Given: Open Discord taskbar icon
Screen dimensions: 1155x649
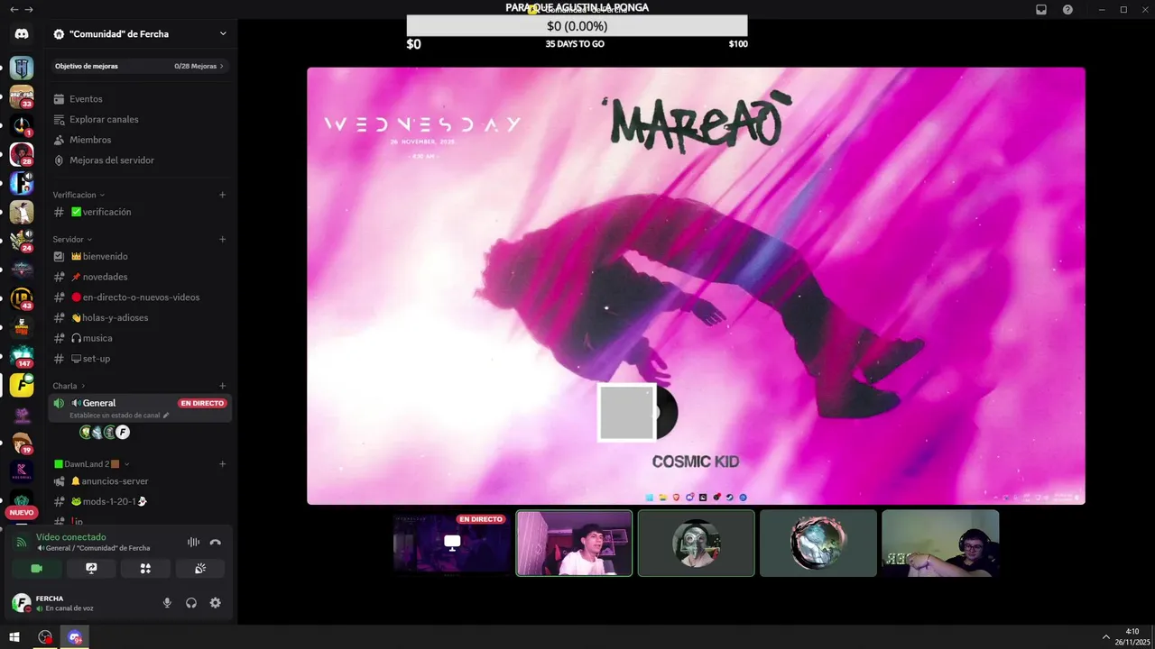Looking at the screenshot, I should pyautogui.click(x=75, y=637).
